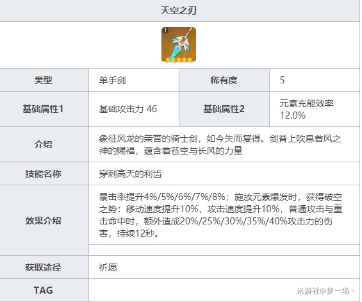Select the 基础属性2 label cell

pos(224,109)
